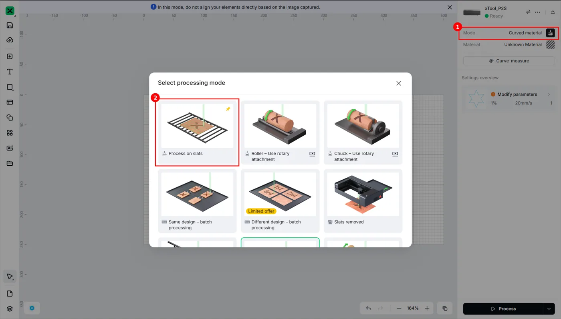Select the Text tool in left sidebar
This screenshot has width=561, height=319.
(x=10, y=72)
